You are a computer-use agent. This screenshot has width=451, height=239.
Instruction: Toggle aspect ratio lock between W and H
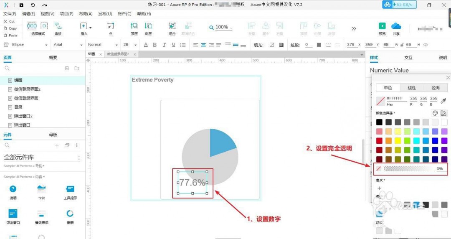pos(402,45)
